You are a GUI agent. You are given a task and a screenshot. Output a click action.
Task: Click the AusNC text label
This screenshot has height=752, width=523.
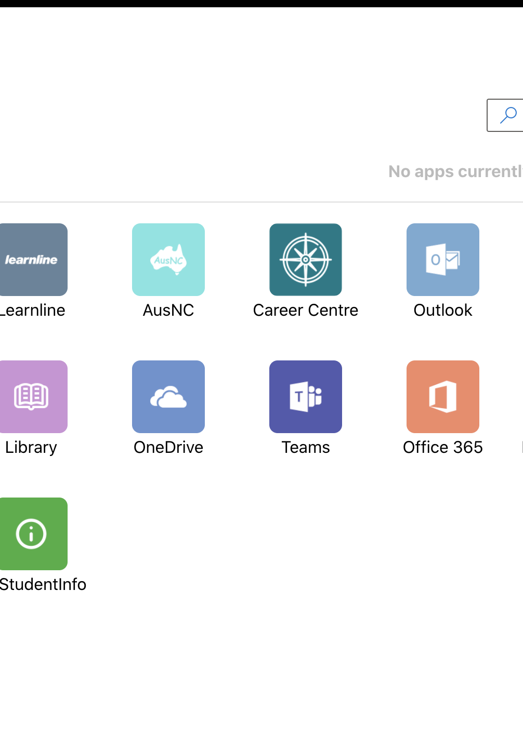168,310
